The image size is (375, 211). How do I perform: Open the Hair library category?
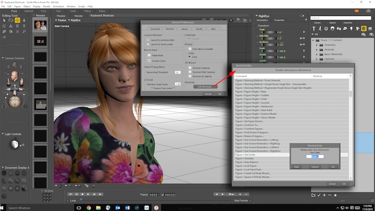[x=332, y=29]
